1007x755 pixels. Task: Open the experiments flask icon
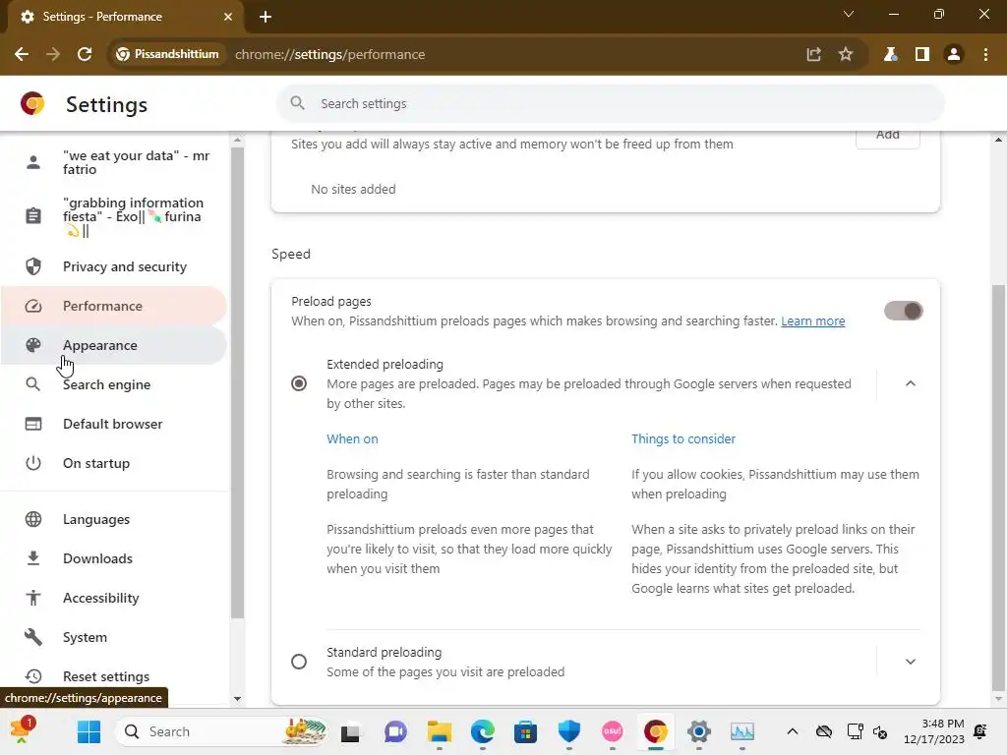tap(890, 55)
